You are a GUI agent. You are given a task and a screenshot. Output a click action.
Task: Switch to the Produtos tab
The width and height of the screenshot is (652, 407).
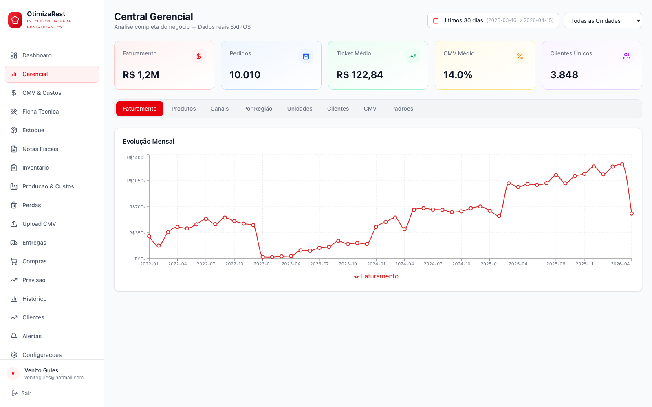[x=184, y=109]
